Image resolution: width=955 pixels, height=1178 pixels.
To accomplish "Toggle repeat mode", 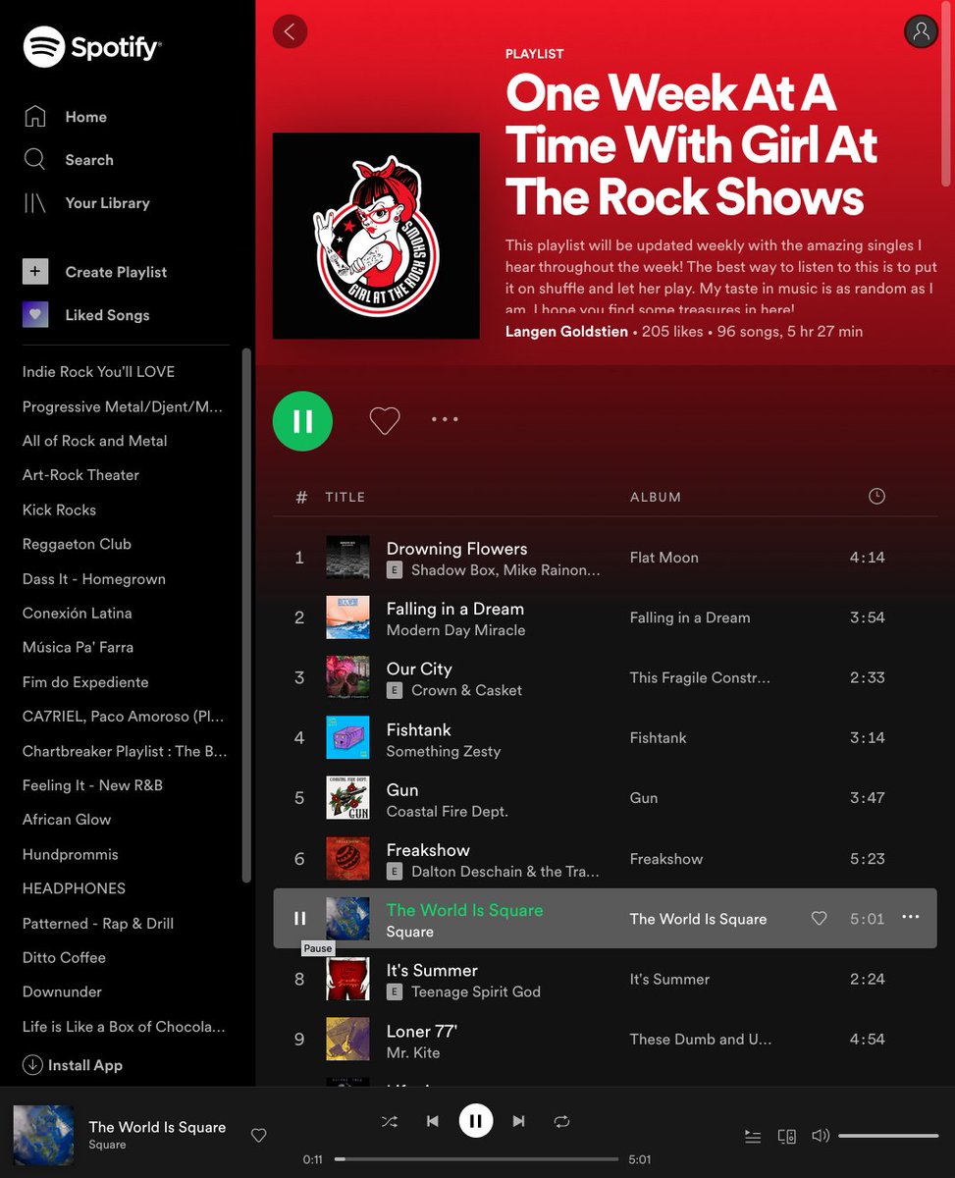I will (x=561, y=1121).
